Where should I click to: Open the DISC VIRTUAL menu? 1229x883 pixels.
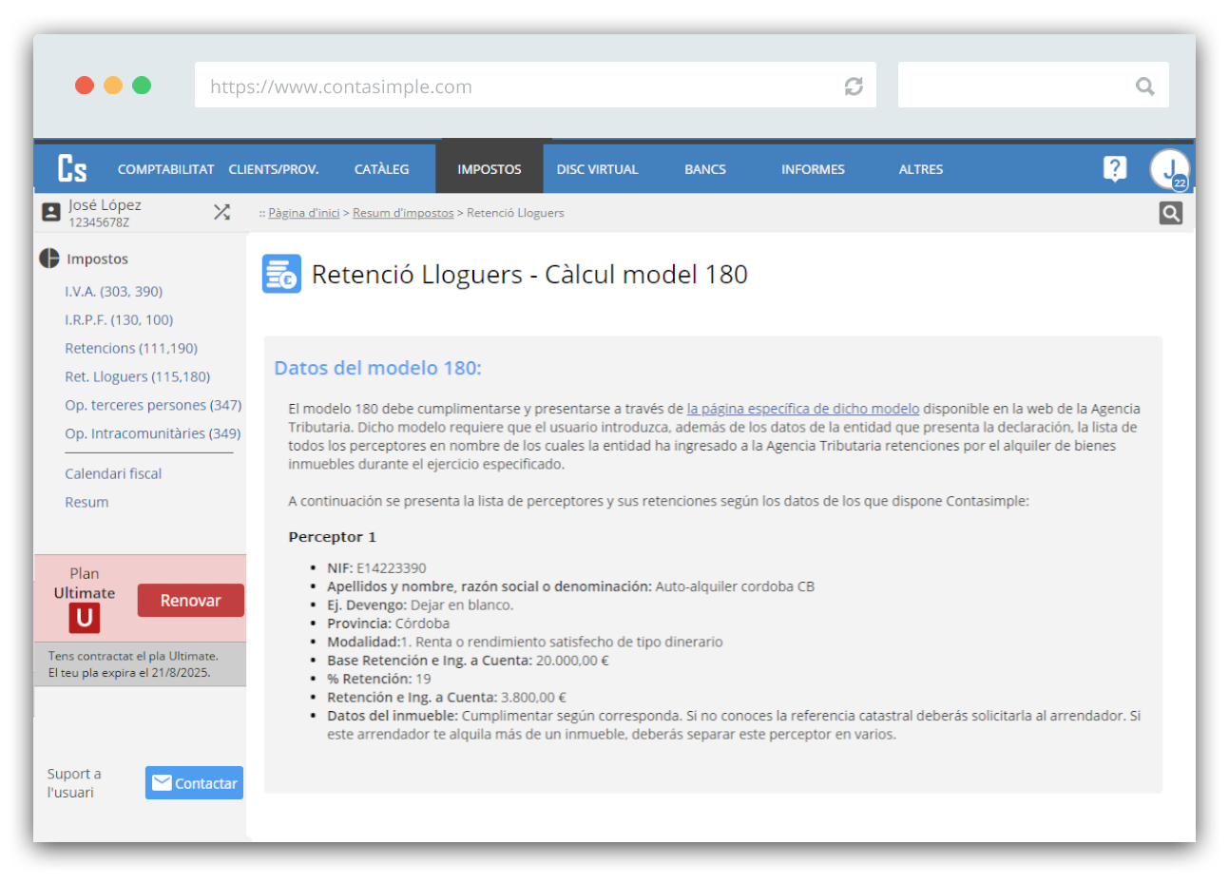coord(597,169)
